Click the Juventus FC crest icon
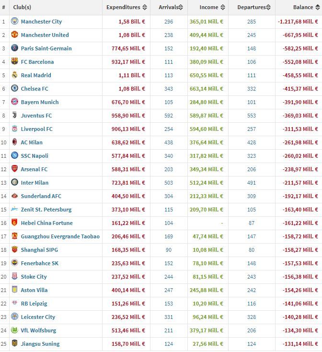Viewport: 322px width, 352px height. (x=14, y=116)
